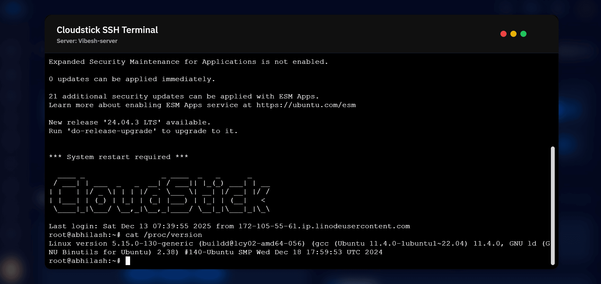Click the 'System restart required' message
601x284 pixels.
(x=119, y=157)
